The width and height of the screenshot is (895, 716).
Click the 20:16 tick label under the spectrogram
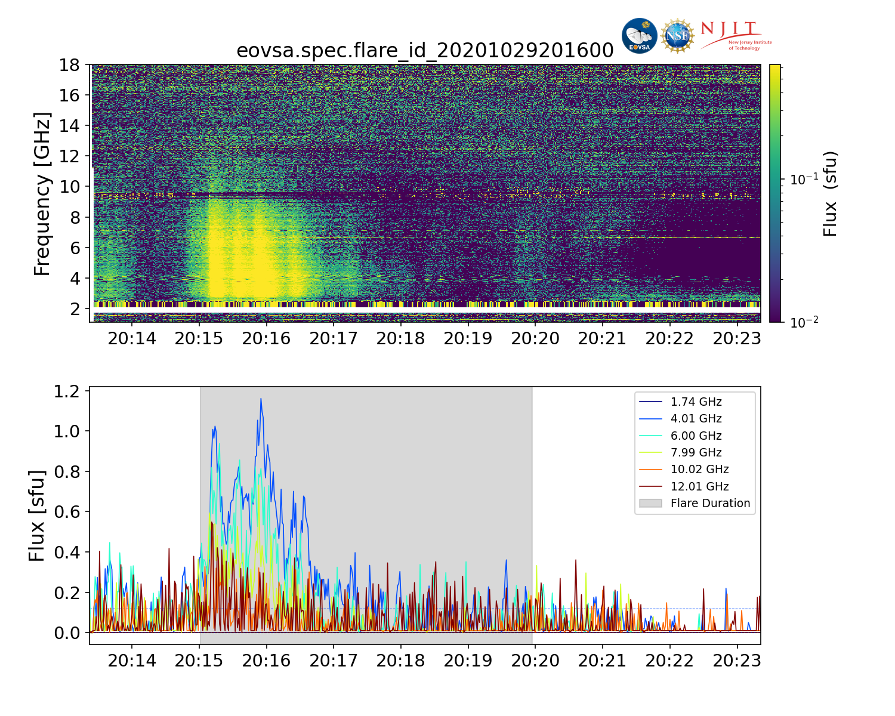266,339
